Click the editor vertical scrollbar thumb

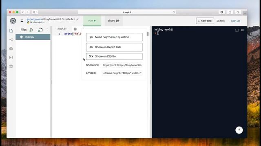[148, 34]
